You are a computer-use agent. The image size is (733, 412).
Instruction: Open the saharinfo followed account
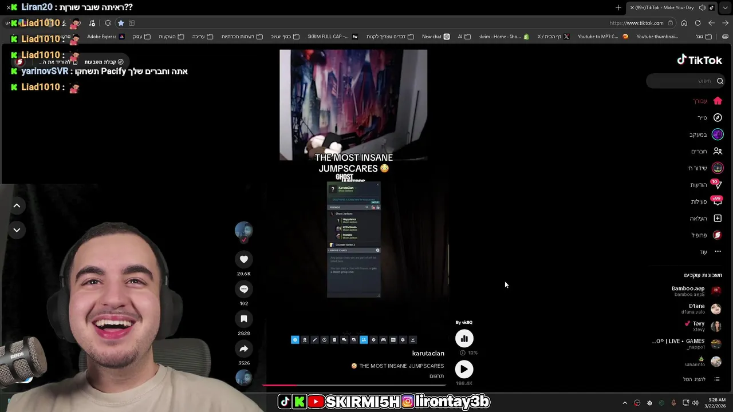[703, 362]
